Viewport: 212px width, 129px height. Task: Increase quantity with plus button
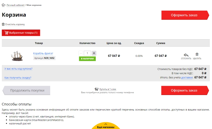[x=94, y=53]
